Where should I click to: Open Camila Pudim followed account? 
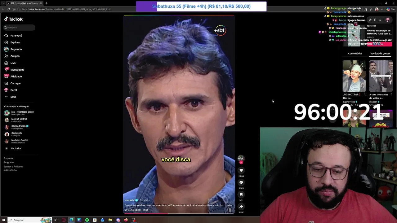coord(17,127)
